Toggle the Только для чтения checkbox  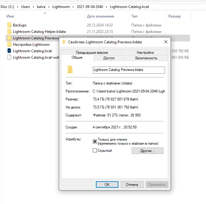coord(95,141)
